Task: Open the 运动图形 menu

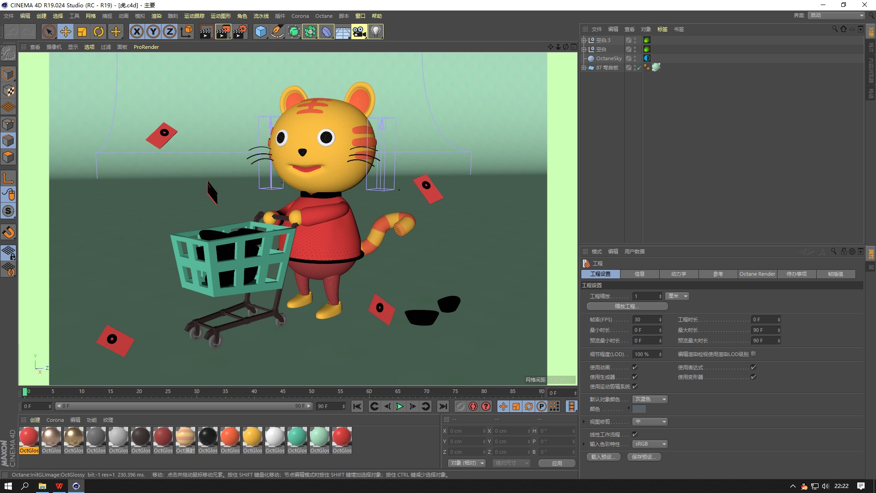Action: [220, 16]
